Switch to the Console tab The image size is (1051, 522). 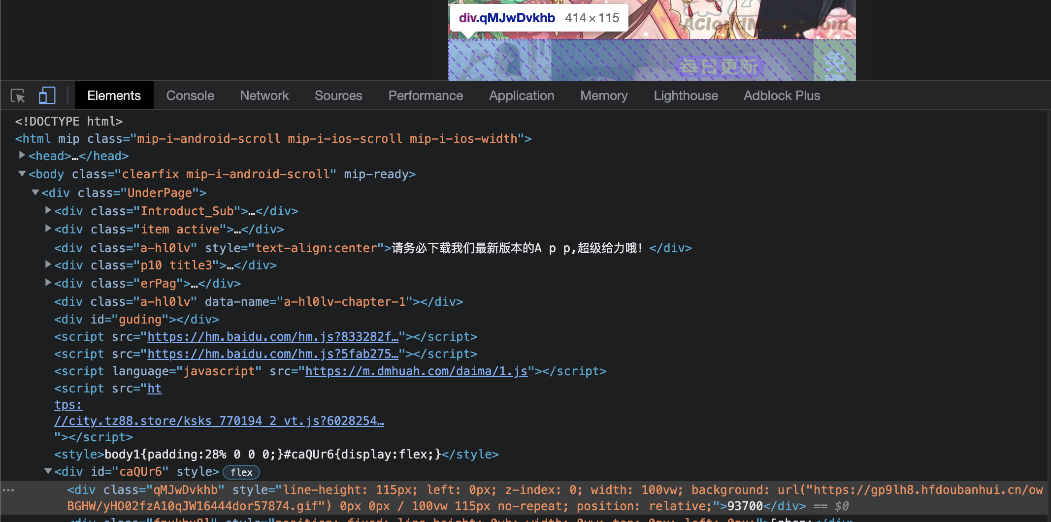point(190,96)
